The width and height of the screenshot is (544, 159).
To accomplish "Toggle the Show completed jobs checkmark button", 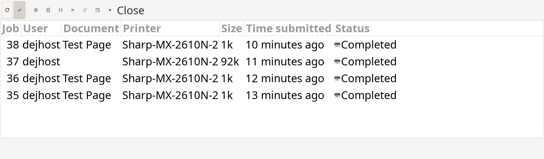I will tap(20, 10).
